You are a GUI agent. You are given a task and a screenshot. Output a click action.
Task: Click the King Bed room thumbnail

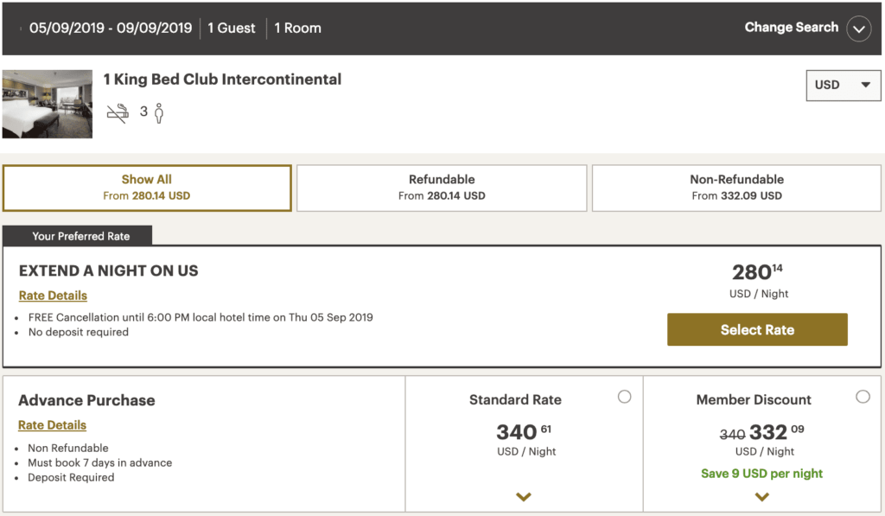48,104
